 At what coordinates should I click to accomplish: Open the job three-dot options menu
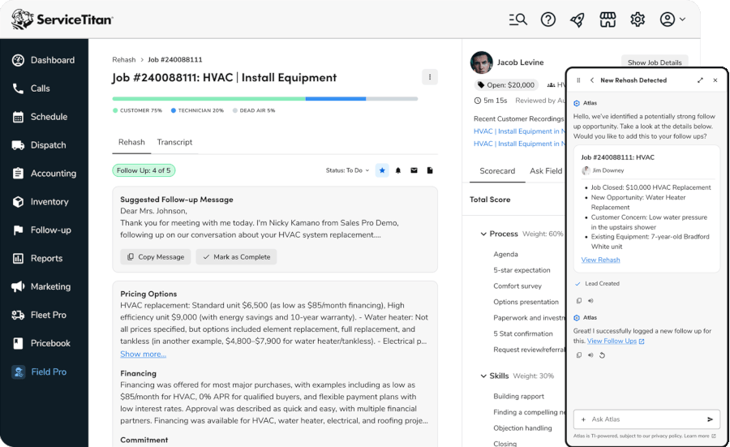pos(430,77)
